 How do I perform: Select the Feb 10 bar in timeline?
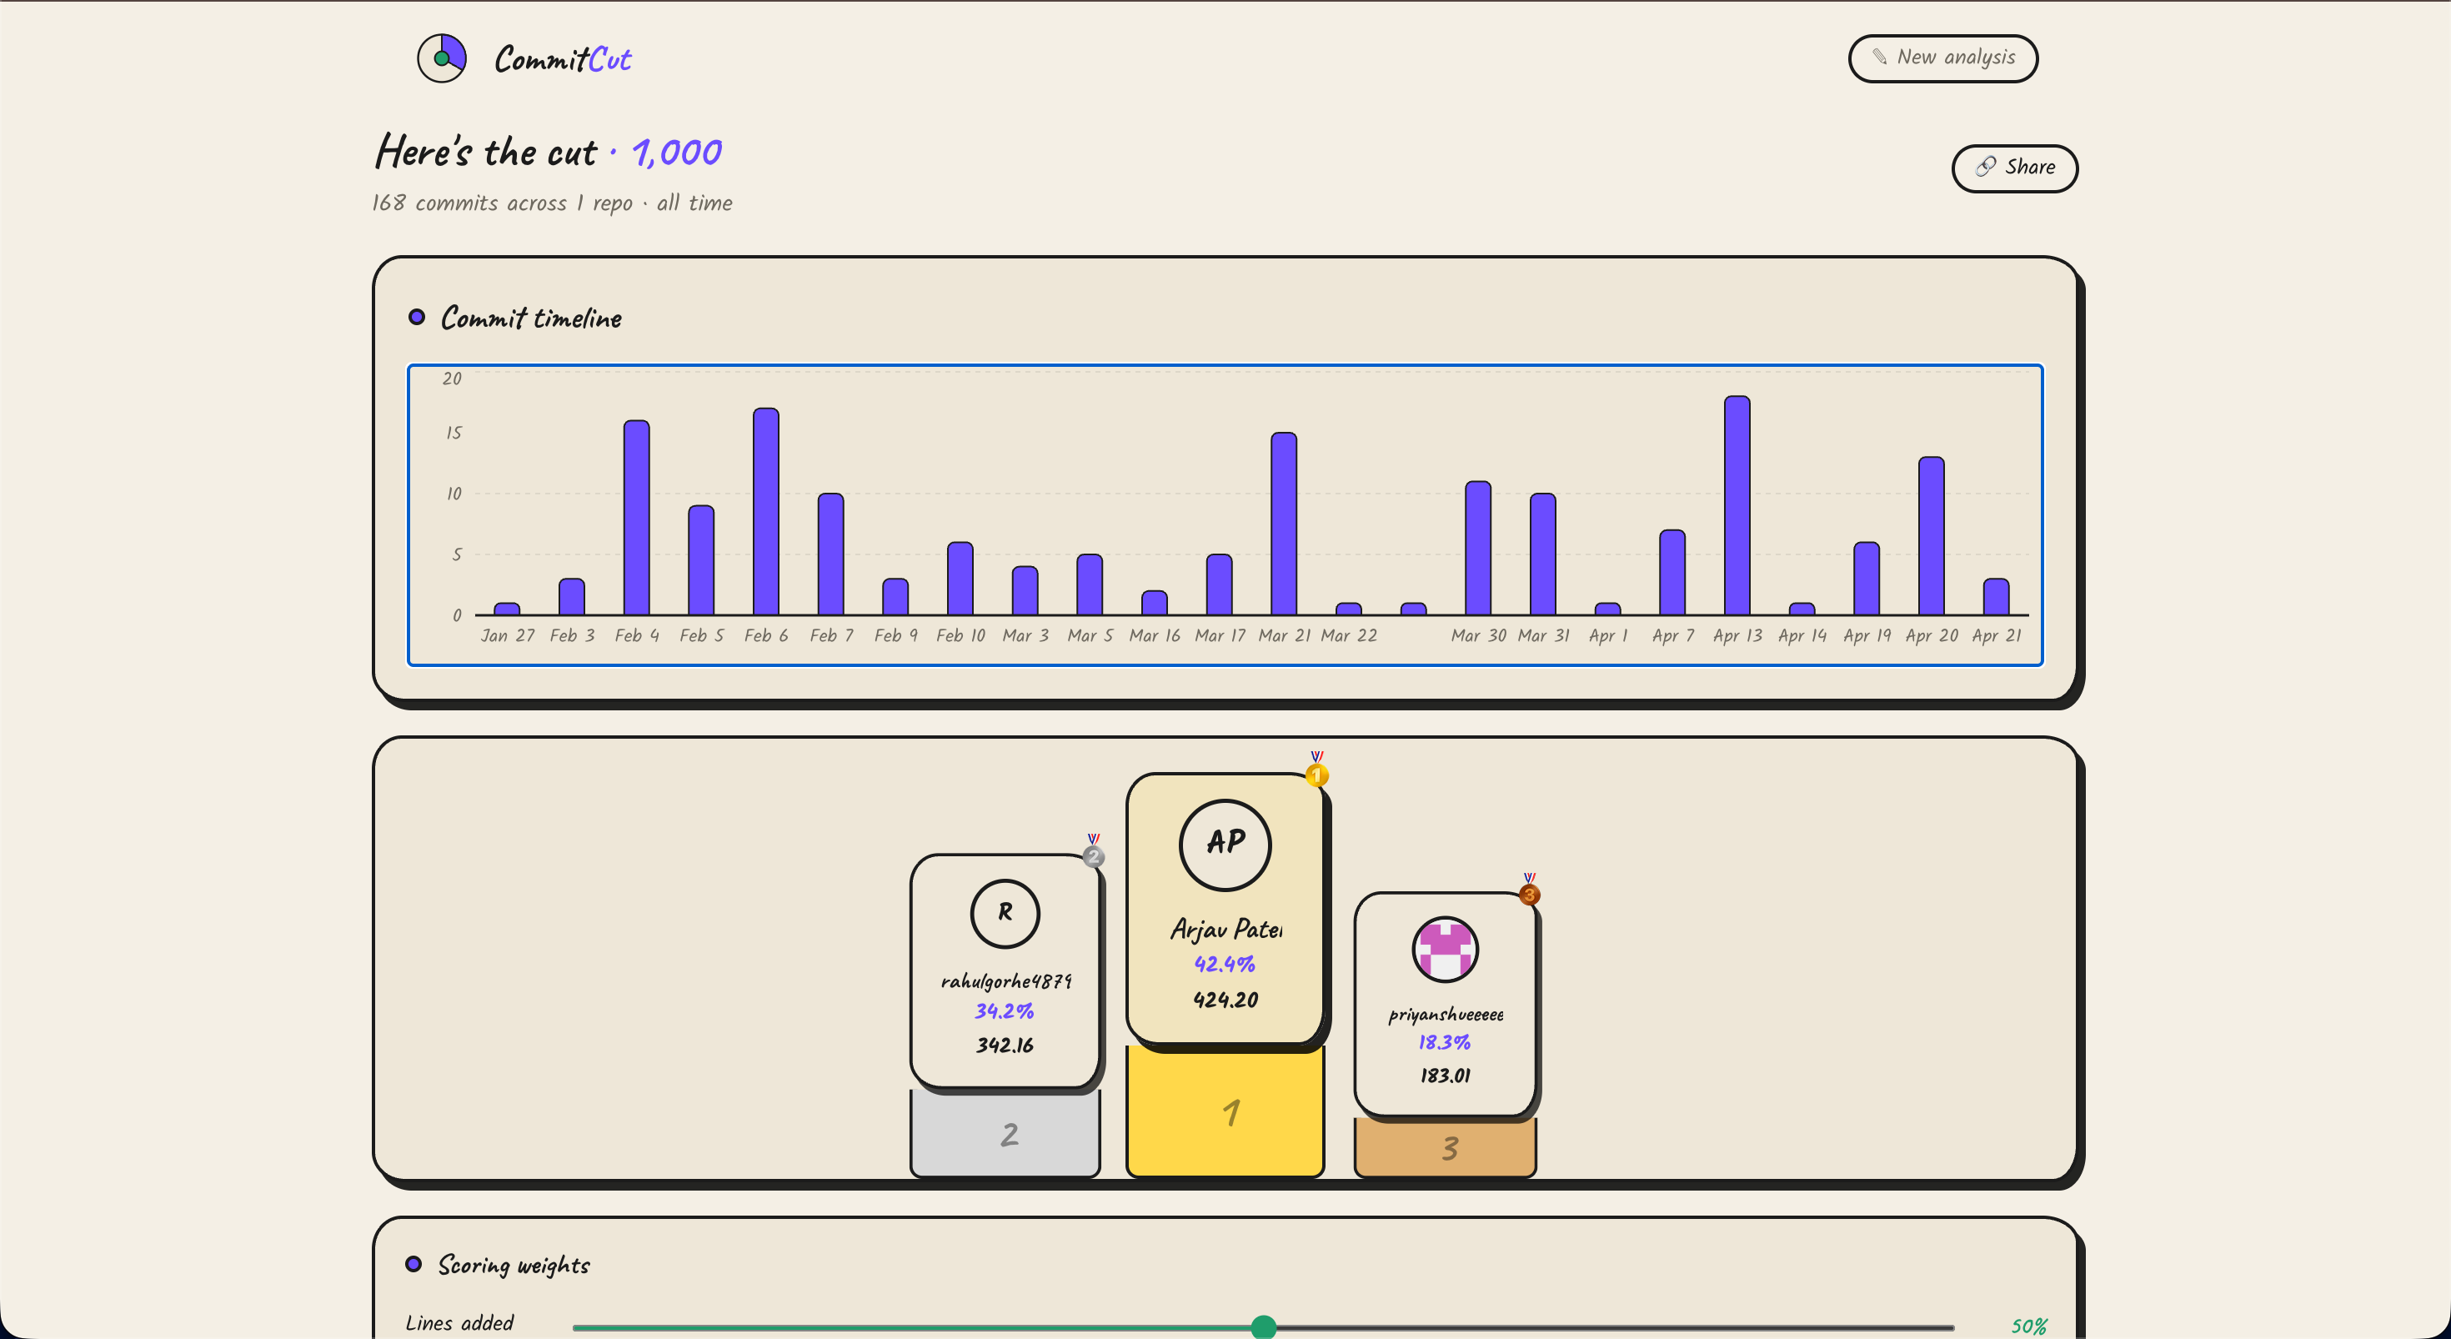coord(960,579)
